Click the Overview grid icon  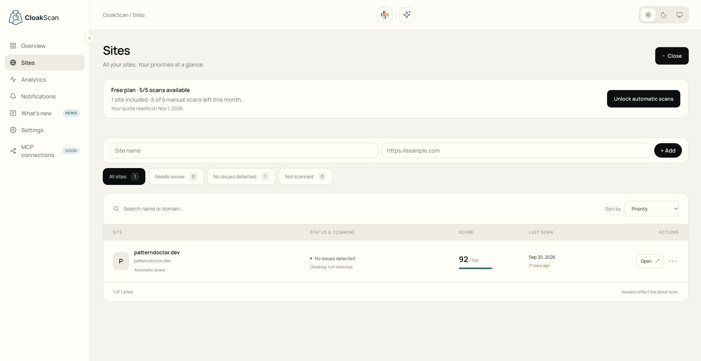[13, 46]
